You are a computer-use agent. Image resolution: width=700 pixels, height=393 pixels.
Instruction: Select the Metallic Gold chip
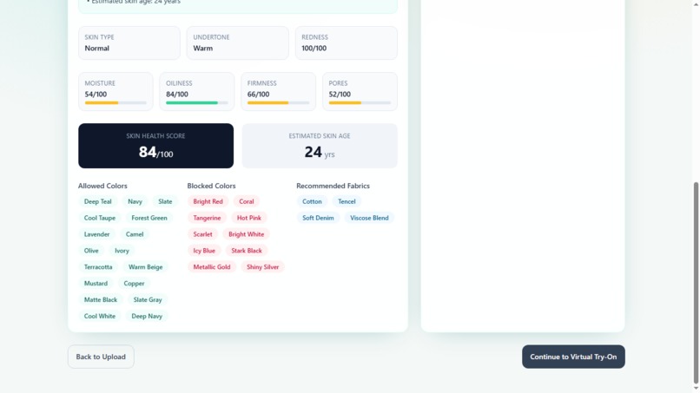tap(212, 267)
